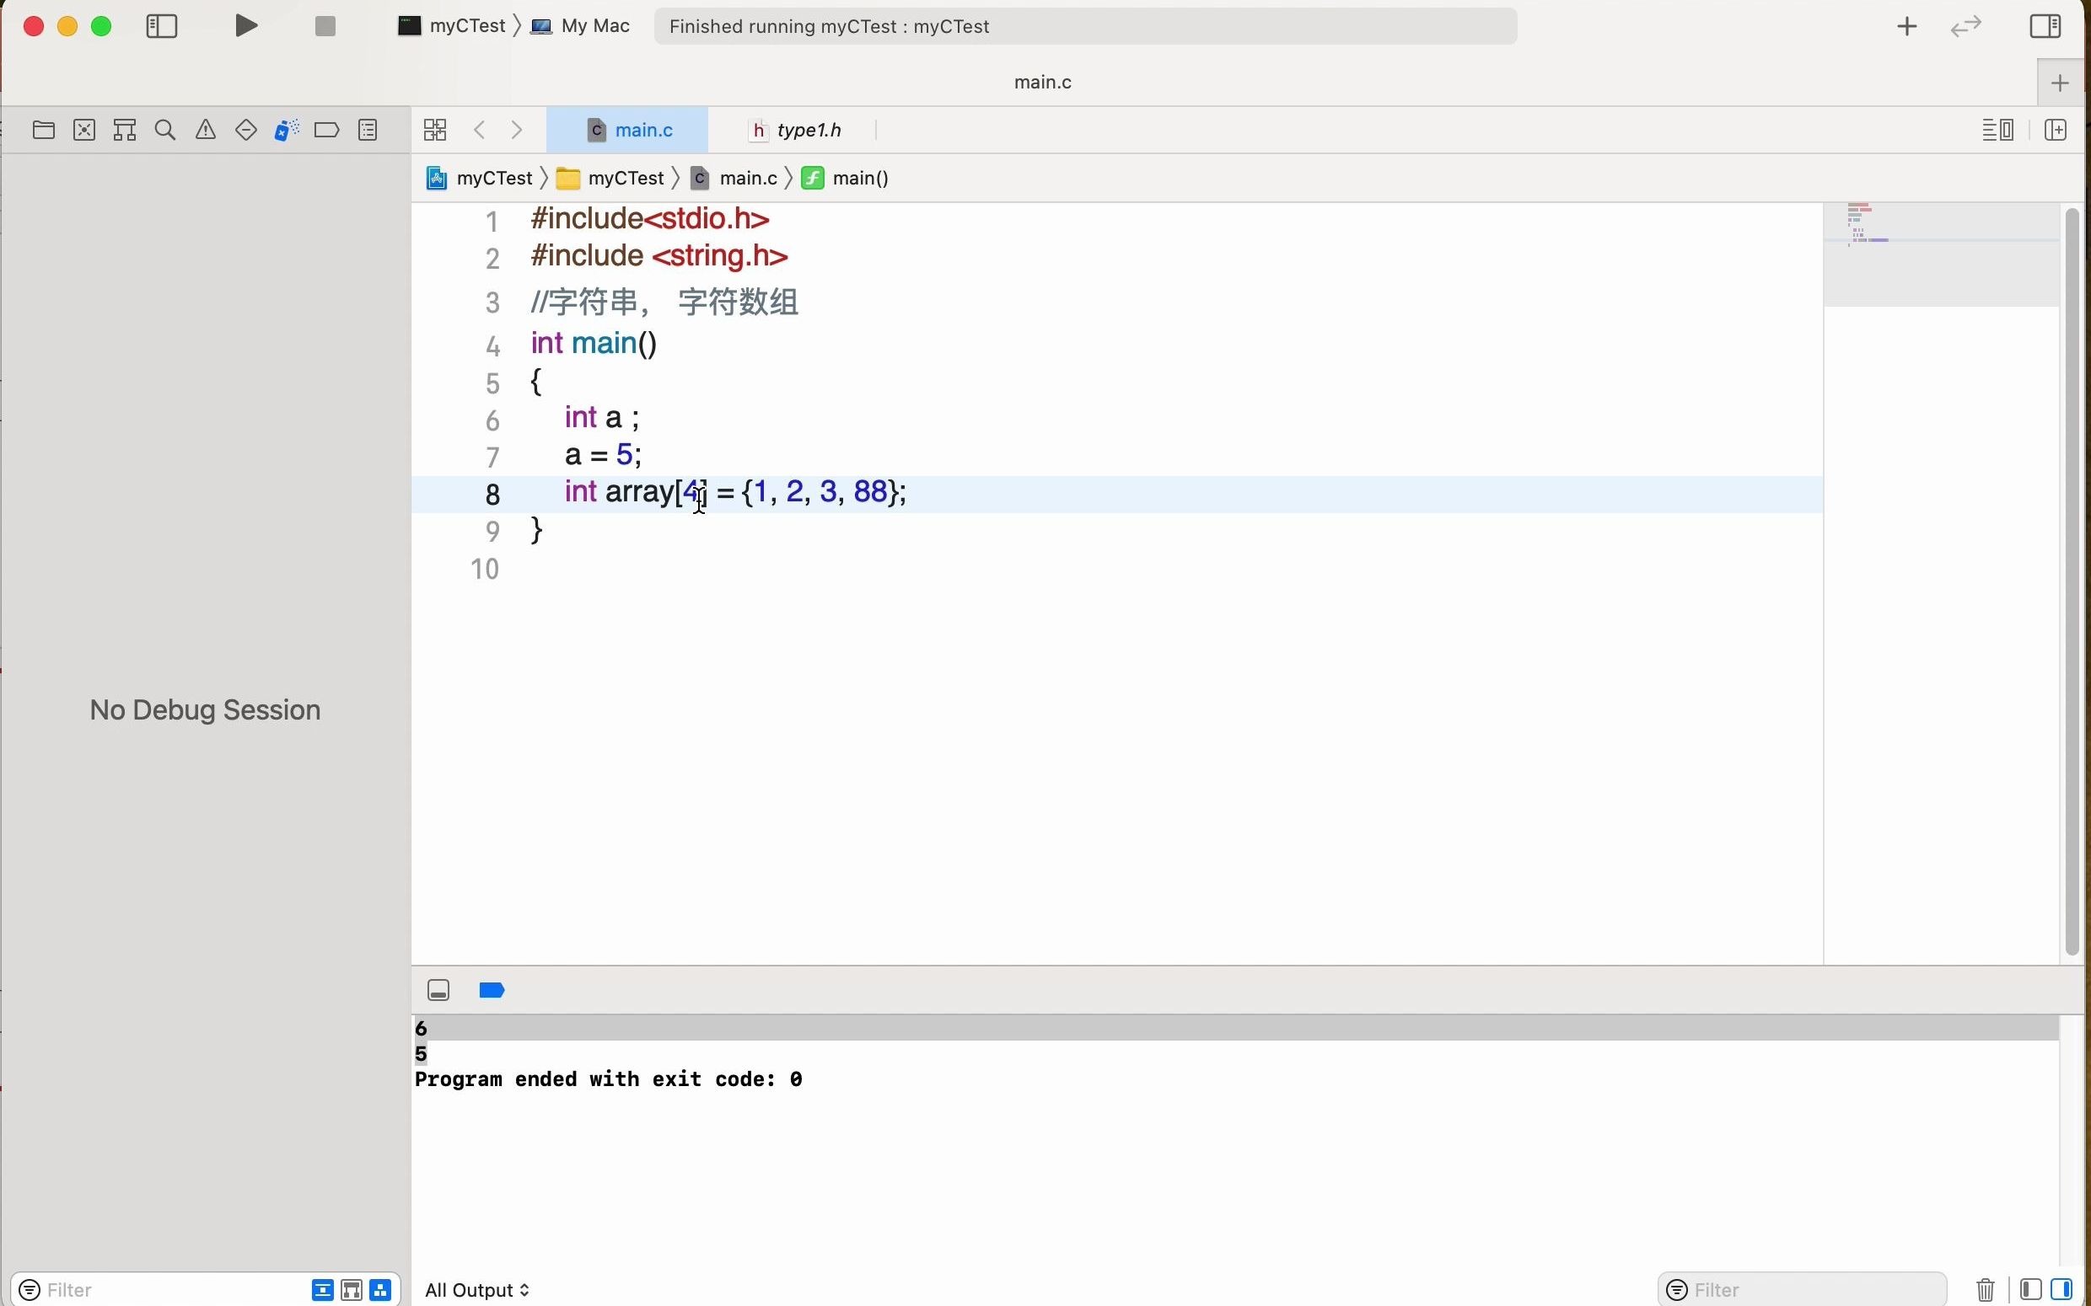This screenshot has height=1306, width=2091.
Task: Click the related items grid icon
Action: coord(435,131)
